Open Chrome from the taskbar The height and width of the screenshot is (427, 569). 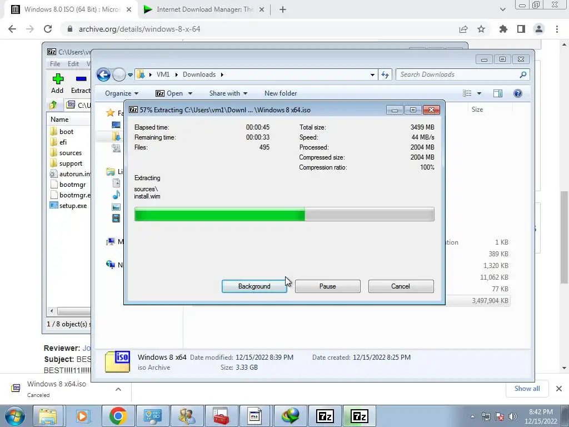pos(118,416)
